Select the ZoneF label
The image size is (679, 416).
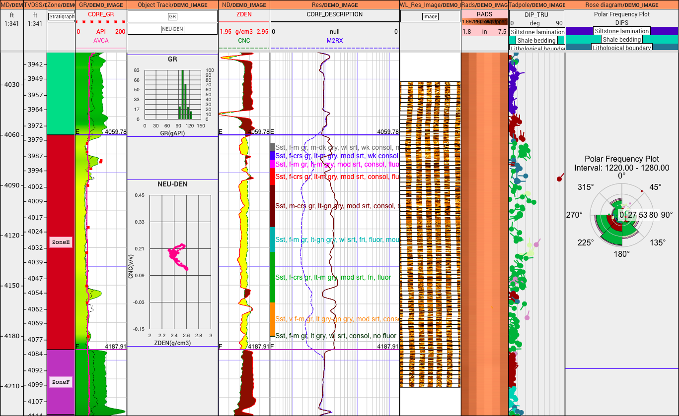[x=61, y=382]
